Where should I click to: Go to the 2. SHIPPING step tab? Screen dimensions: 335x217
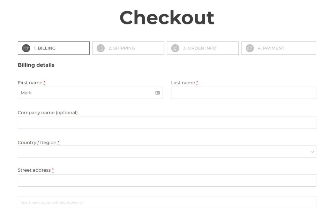click(x=128, y=48)
